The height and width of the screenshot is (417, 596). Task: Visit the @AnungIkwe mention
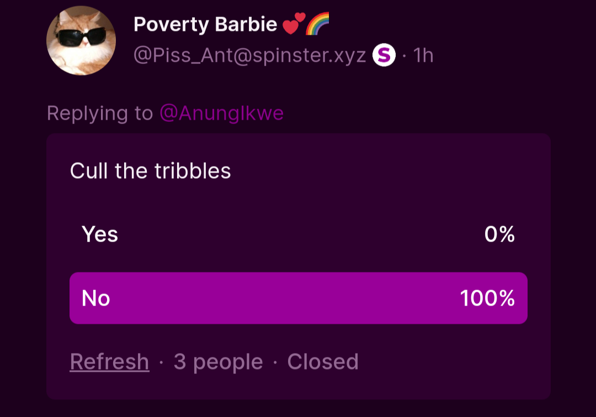tap(221, 113)
